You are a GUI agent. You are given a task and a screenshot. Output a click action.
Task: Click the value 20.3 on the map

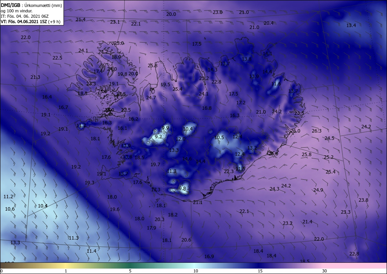(159, 219)
